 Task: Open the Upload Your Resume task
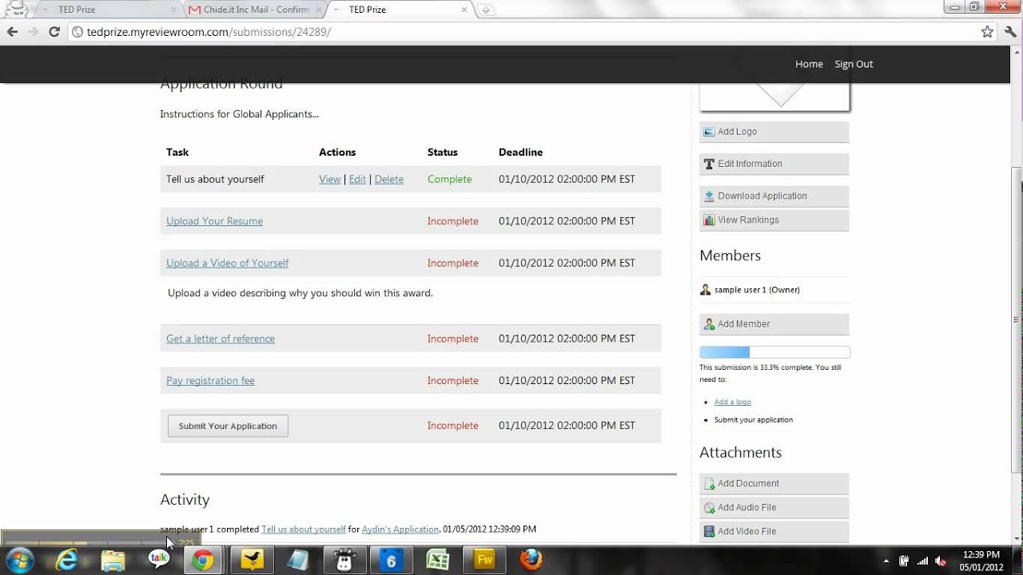214,221
